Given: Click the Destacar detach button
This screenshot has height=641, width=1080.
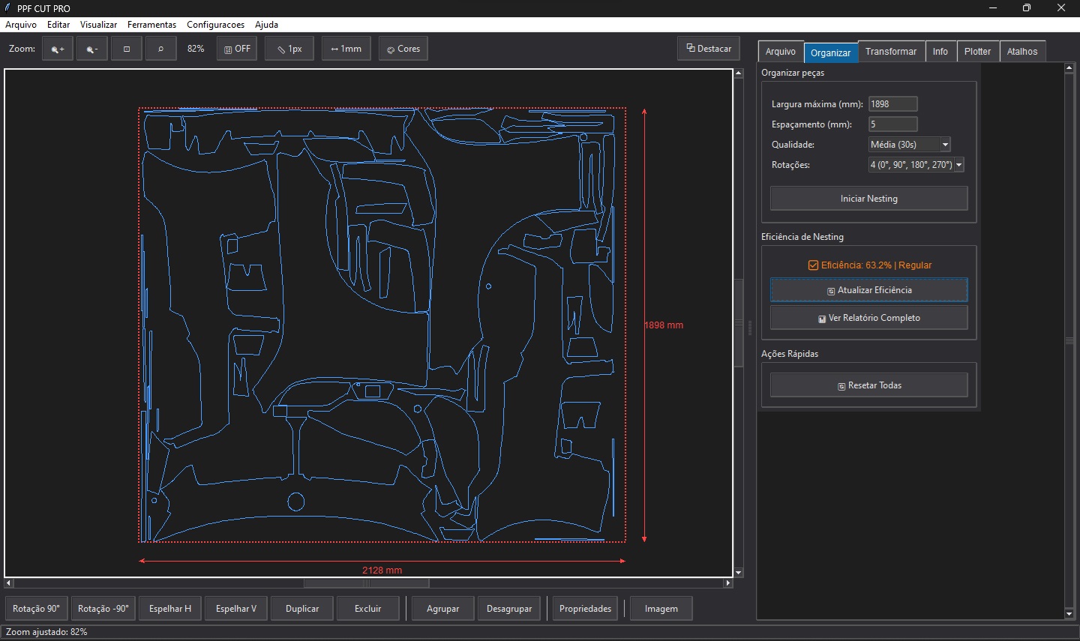Looking at the screenshot, I should point(709,49).
